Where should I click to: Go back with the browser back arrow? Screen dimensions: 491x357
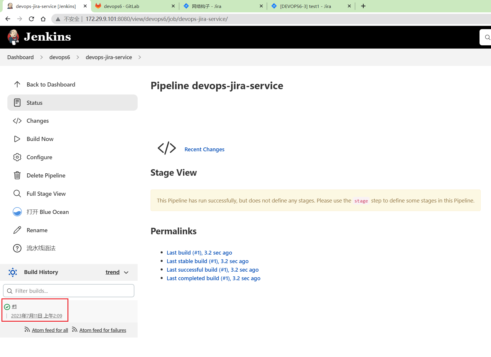click(x=8, y=19)
